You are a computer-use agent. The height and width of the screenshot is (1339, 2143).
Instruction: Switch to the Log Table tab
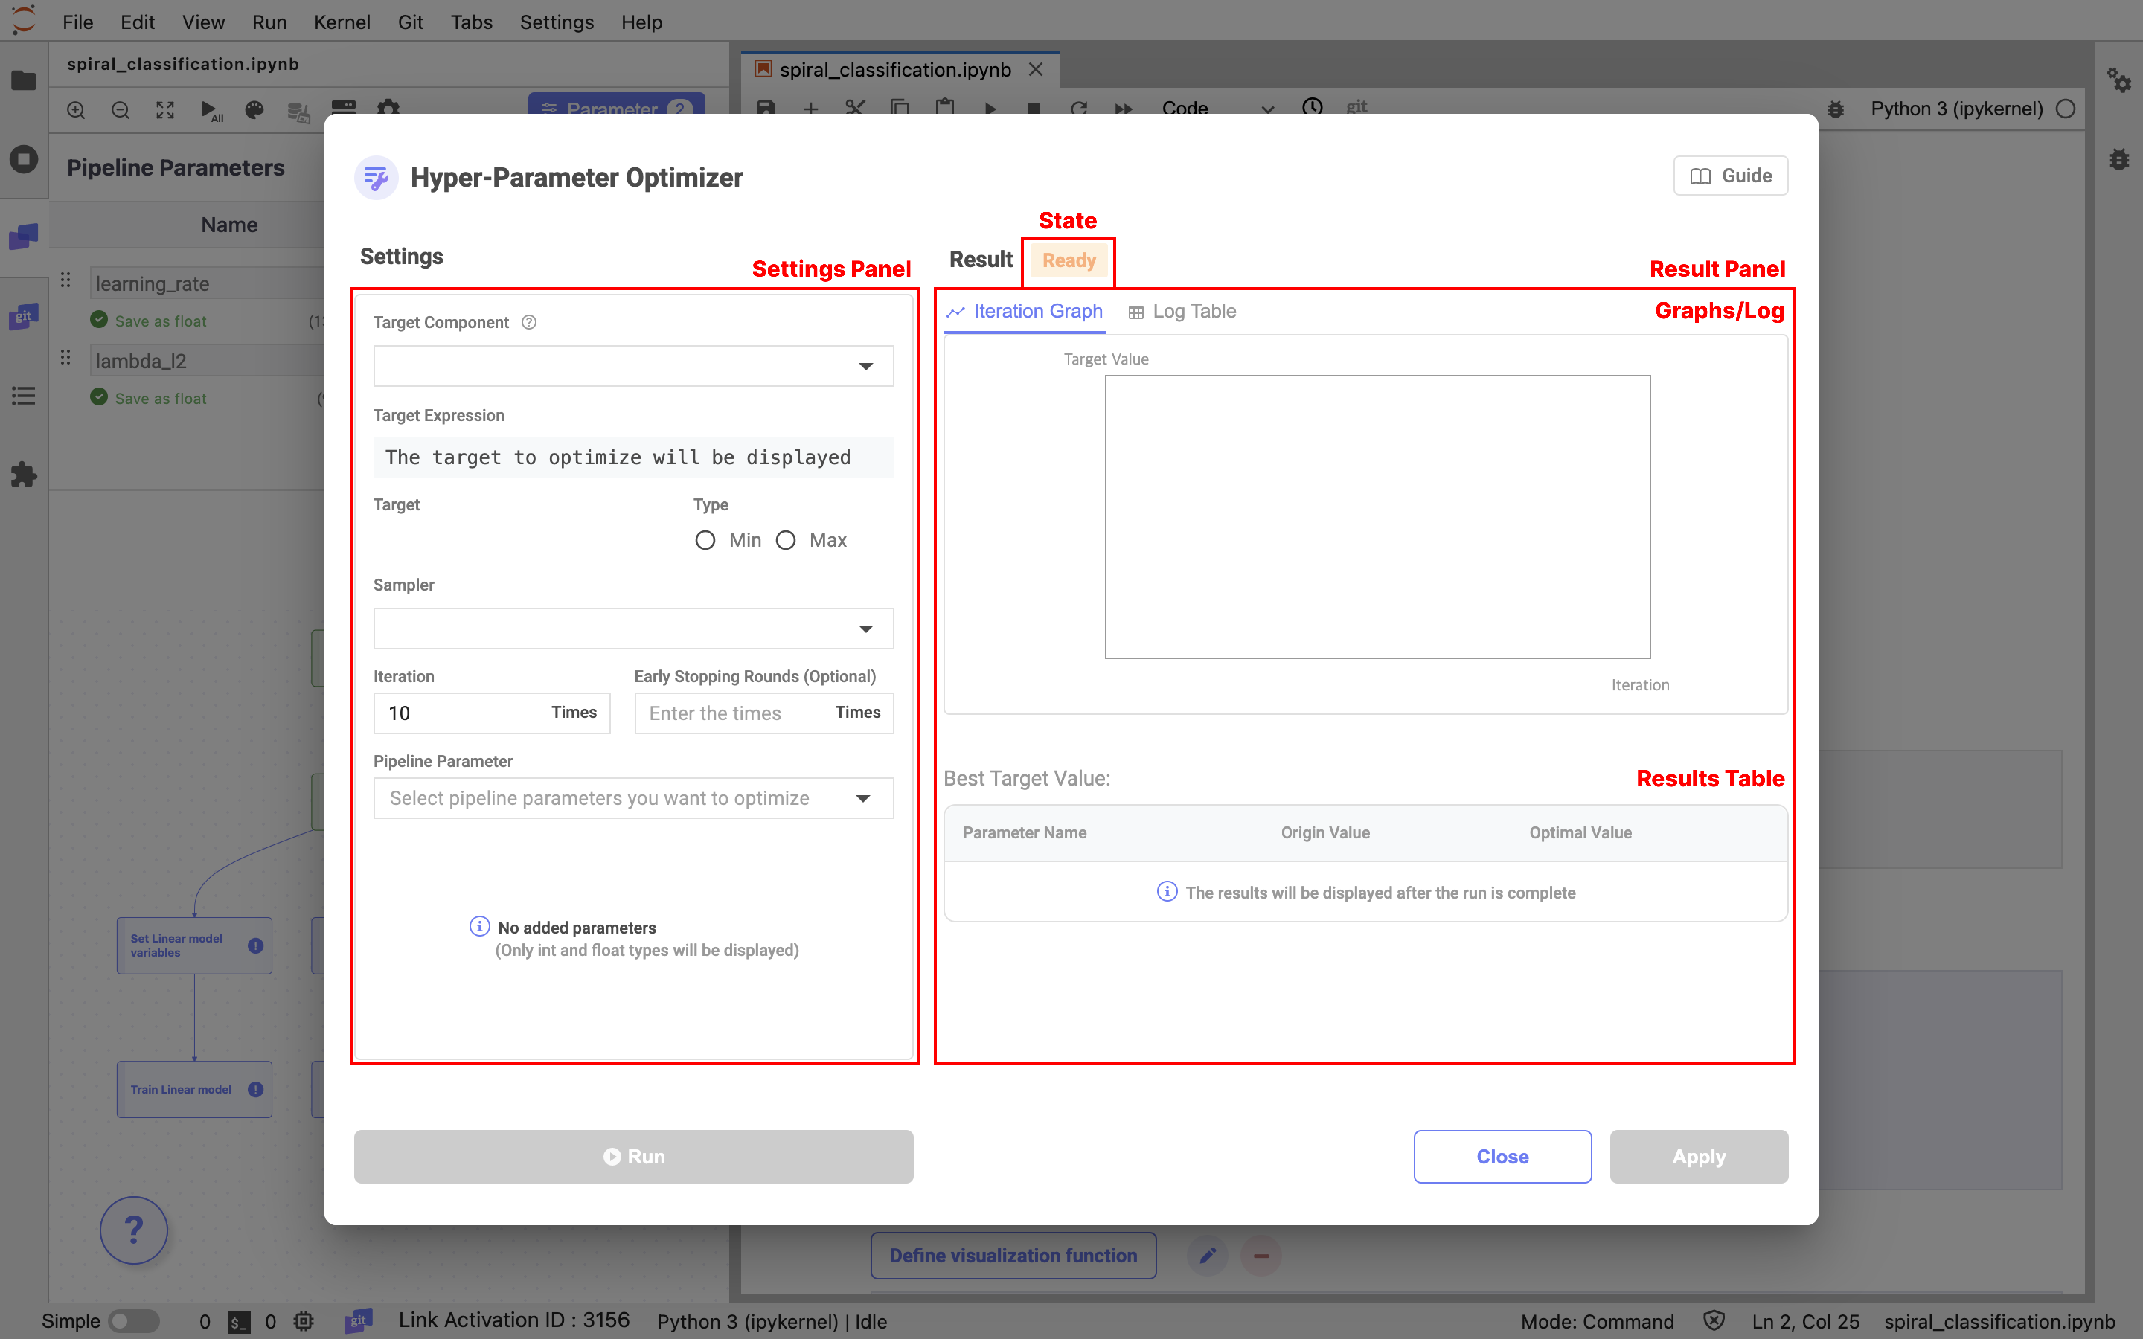pyautogui.click(x=1182, y=312)
